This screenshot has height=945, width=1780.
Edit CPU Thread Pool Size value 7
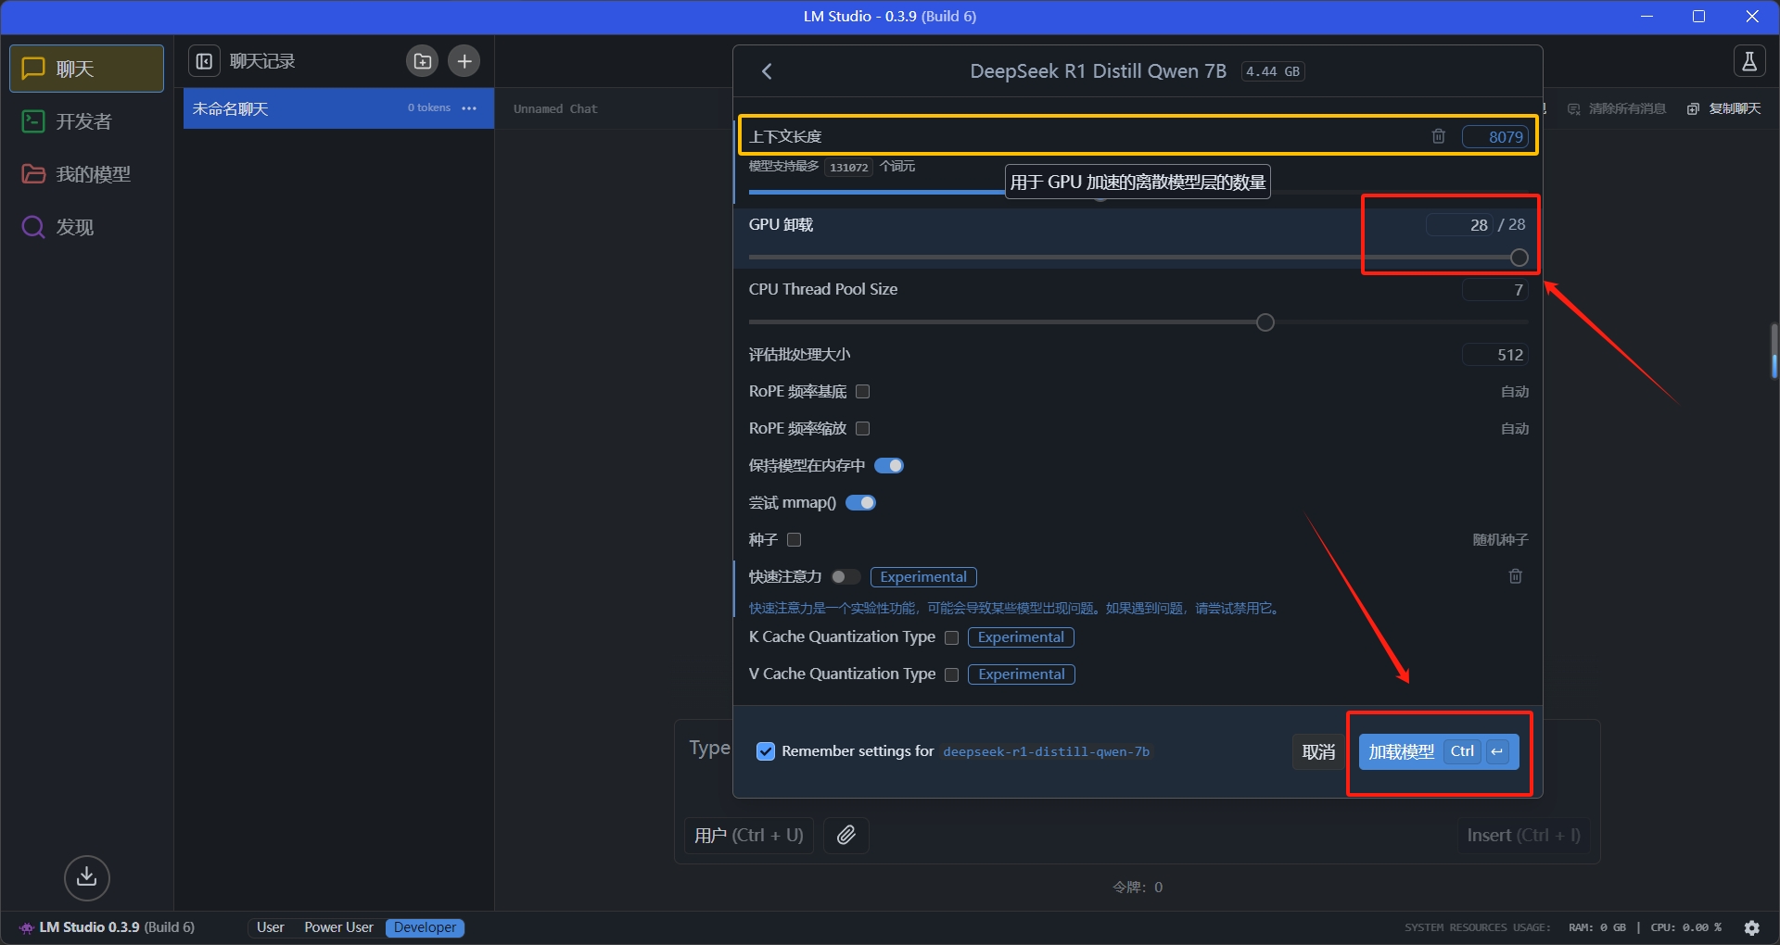point(1494,290)
